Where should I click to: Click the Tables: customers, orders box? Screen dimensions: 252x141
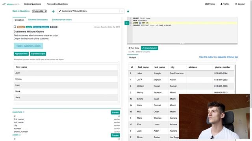tap(28, 46)
